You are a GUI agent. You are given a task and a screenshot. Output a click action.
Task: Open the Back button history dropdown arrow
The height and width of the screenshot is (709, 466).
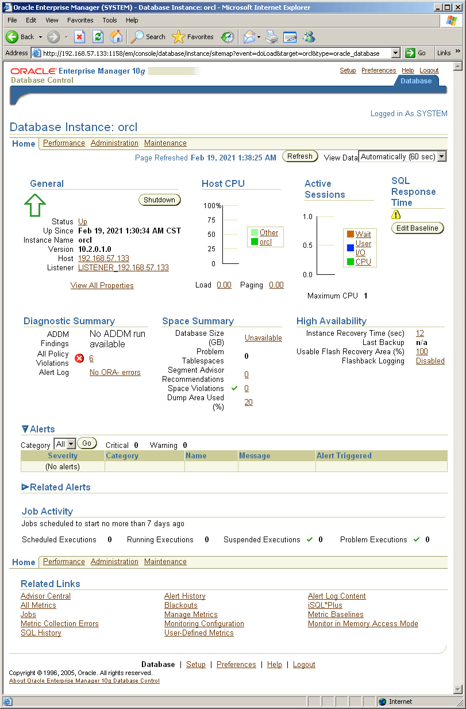tap(40, 37)
